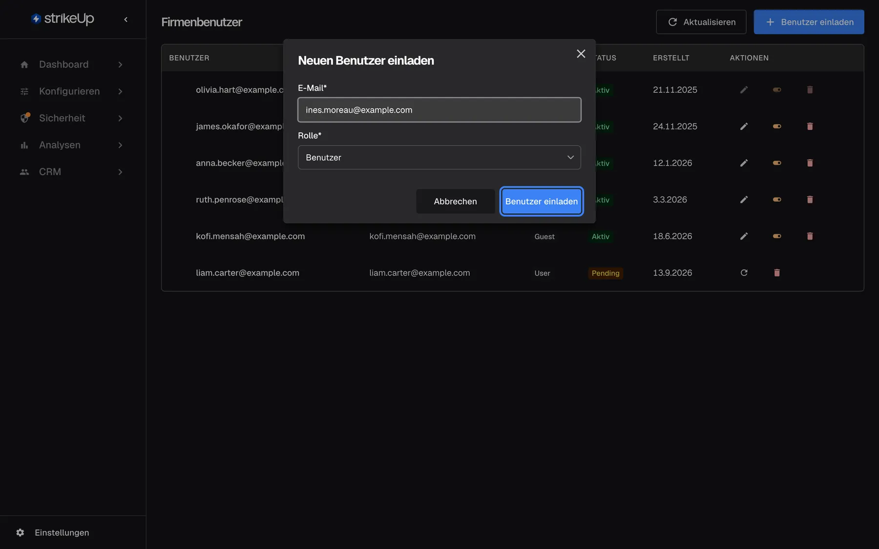Delete the kofi.mensah user
The height and width of the screenshot is (549, 879).
(810, 236)
